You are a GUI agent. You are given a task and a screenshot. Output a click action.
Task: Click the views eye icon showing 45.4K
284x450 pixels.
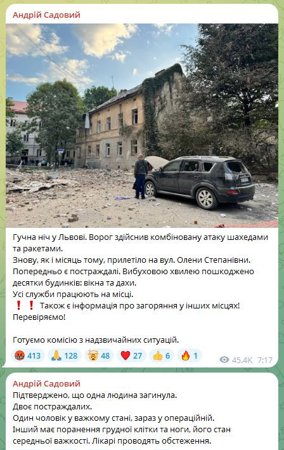pyautogui.click(x=224, y=360)
